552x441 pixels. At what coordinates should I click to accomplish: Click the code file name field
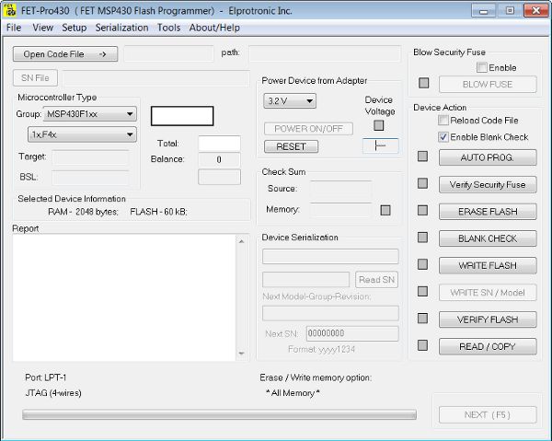(169, 54)
